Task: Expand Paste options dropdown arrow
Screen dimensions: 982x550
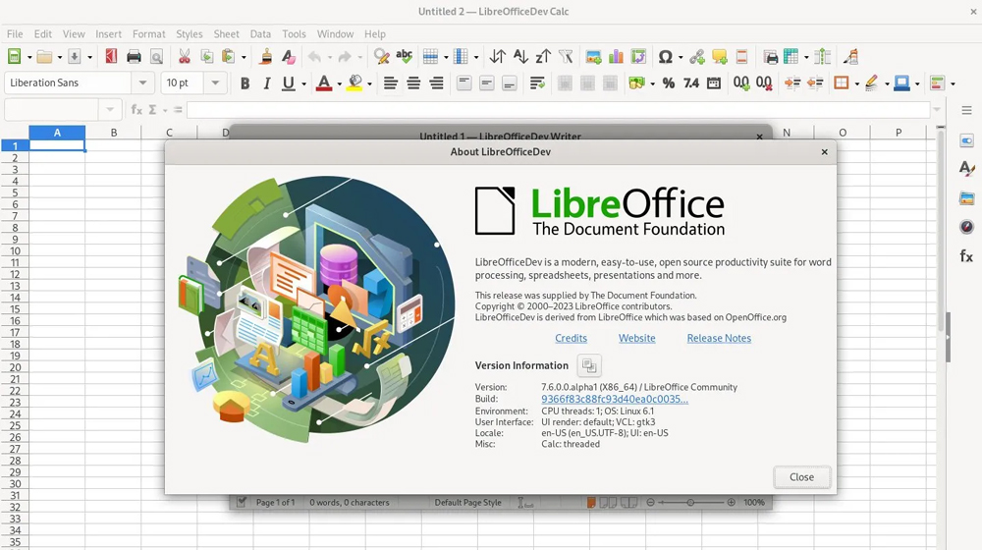Action: [244, 57]
